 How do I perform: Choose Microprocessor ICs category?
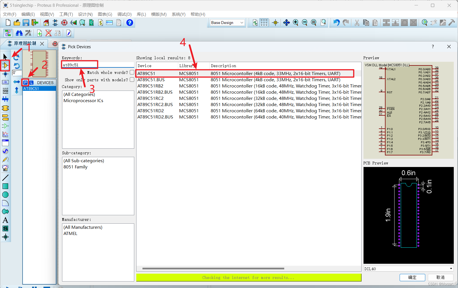click(83, 101)
